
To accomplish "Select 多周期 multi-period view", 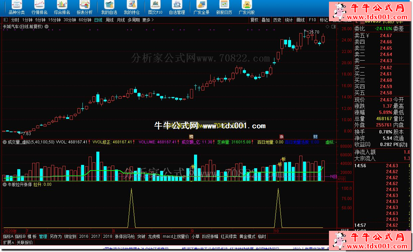I will pos(134,20).
